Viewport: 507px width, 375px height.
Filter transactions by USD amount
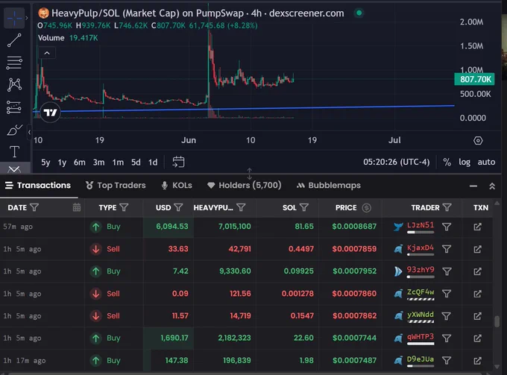(178, 207)
